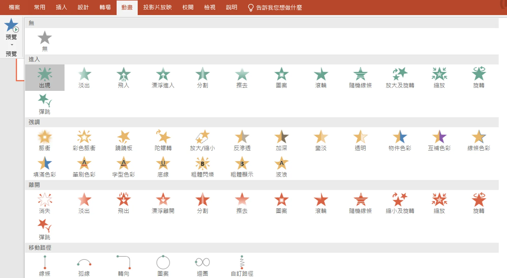
Task: Select the 漂浮進入 entrance animation
Action: (163, 77)
